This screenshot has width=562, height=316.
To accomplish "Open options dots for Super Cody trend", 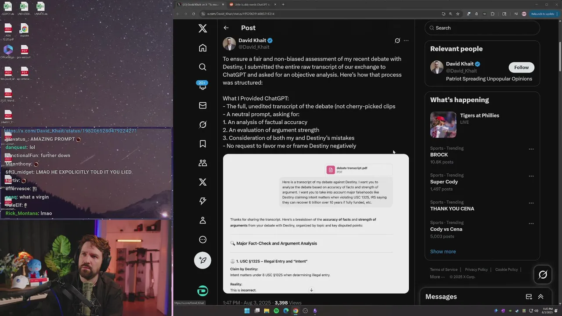I will click(x=531, y=176).
